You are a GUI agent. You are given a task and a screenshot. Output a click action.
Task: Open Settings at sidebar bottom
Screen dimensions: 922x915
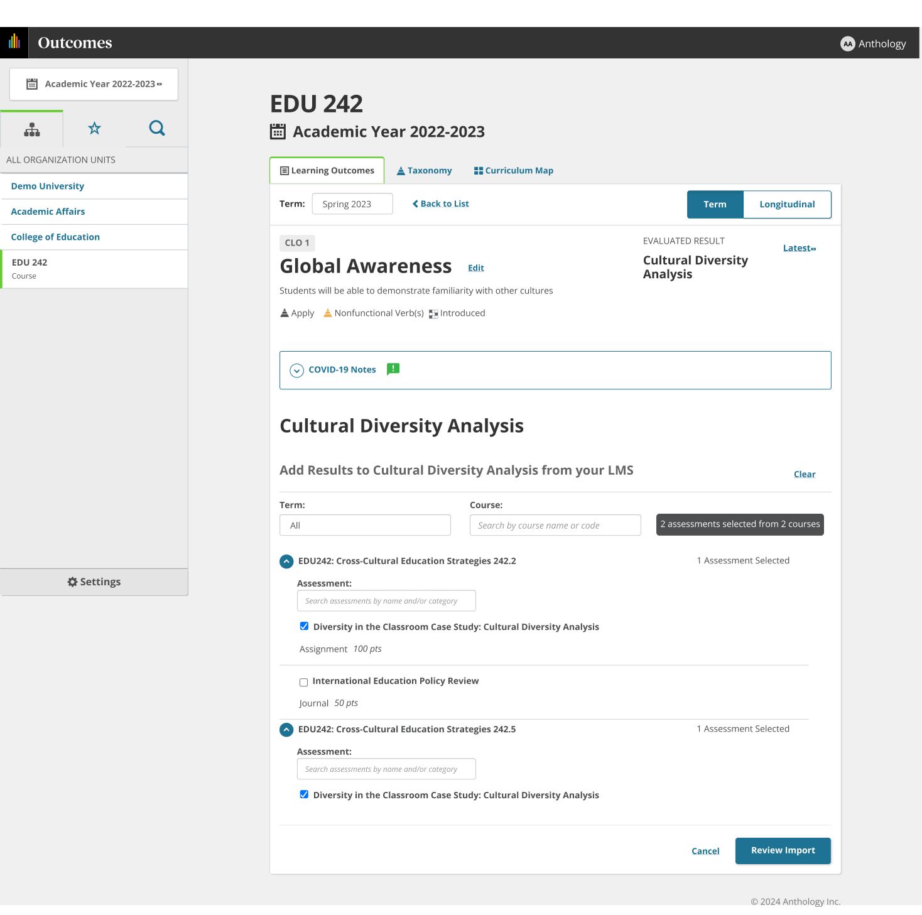tap(94, 582)
